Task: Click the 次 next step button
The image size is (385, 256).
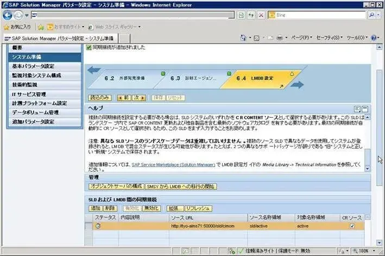Action: 139,98
